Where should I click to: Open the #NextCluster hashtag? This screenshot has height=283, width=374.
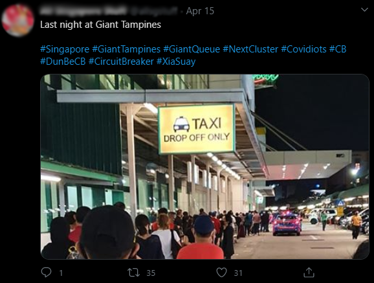250,49
